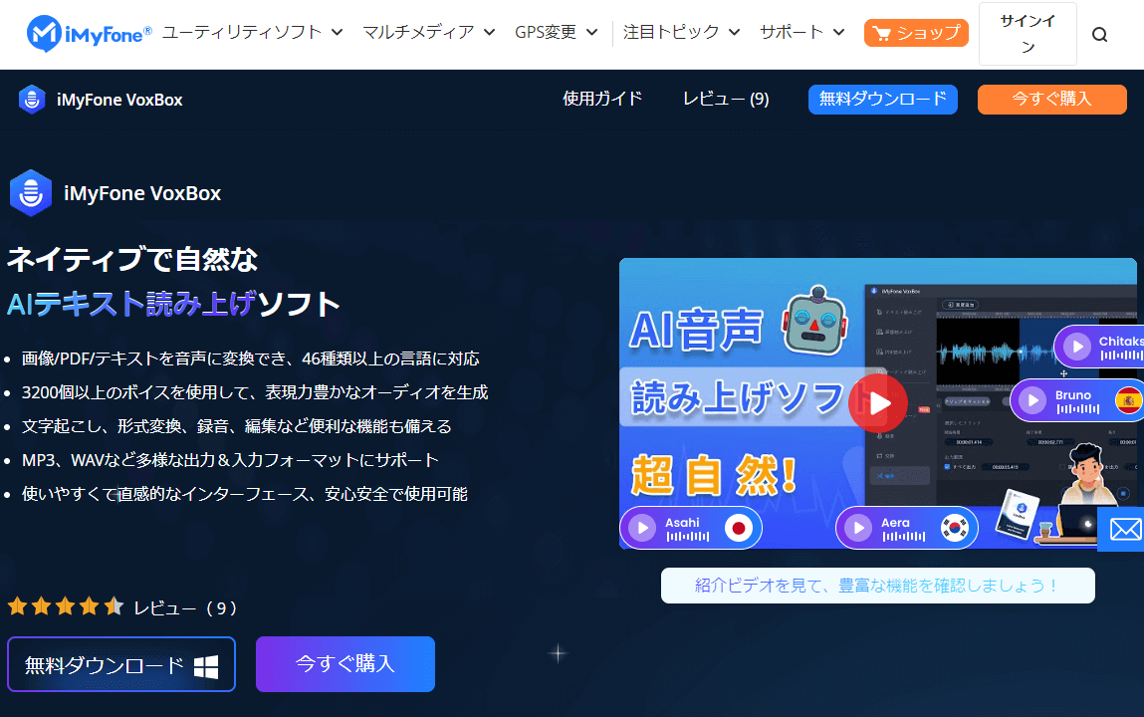Click the five-star rating icons
Viewport: 1144px width, 717px height.
tap(66, 606)
